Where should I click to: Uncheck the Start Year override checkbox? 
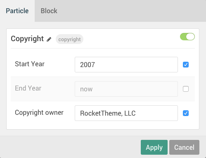tap(186, 65)
